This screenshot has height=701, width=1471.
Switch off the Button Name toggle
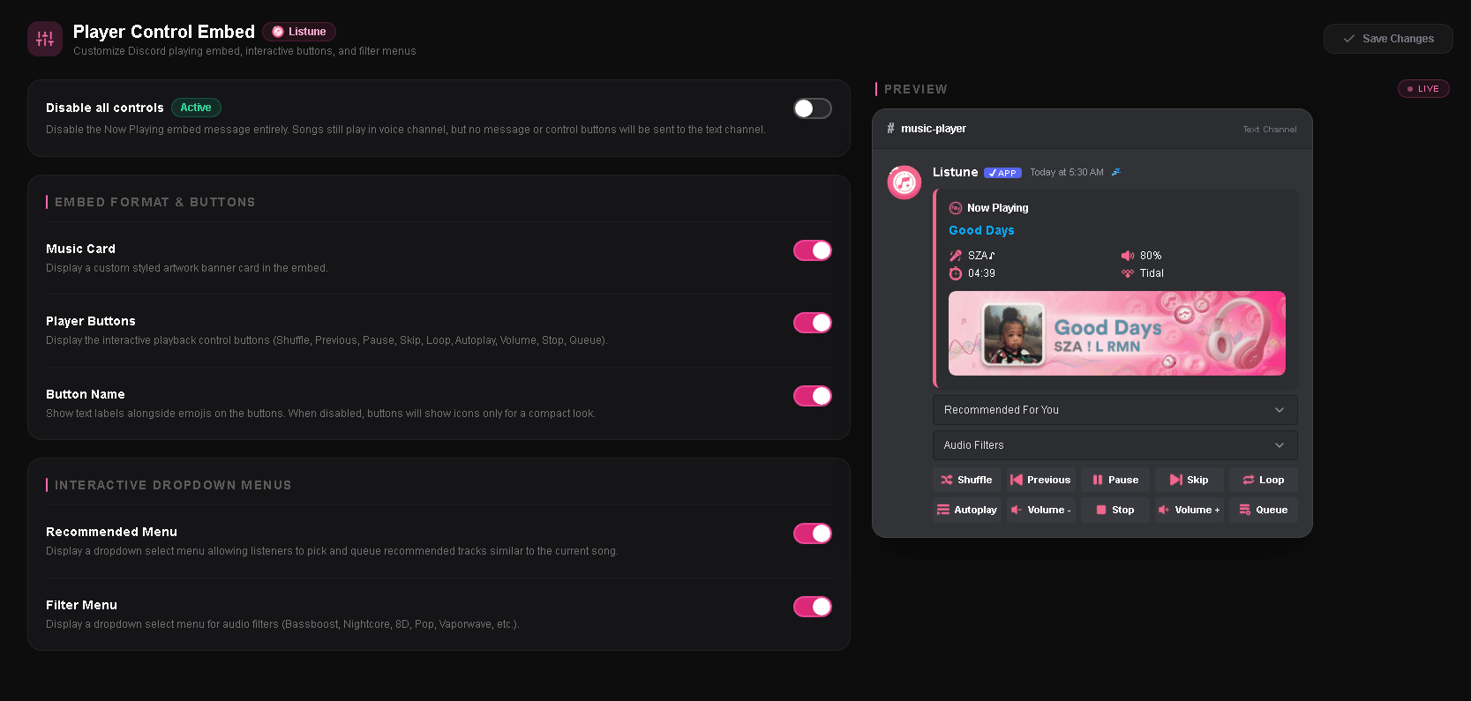click(813, 396)
